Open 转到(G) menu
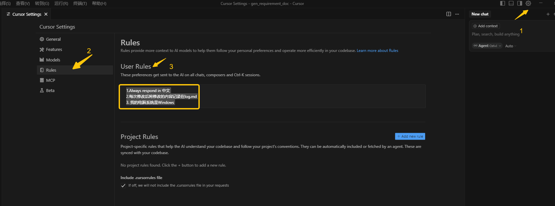The image size is (555, 206). coord(42,3)
